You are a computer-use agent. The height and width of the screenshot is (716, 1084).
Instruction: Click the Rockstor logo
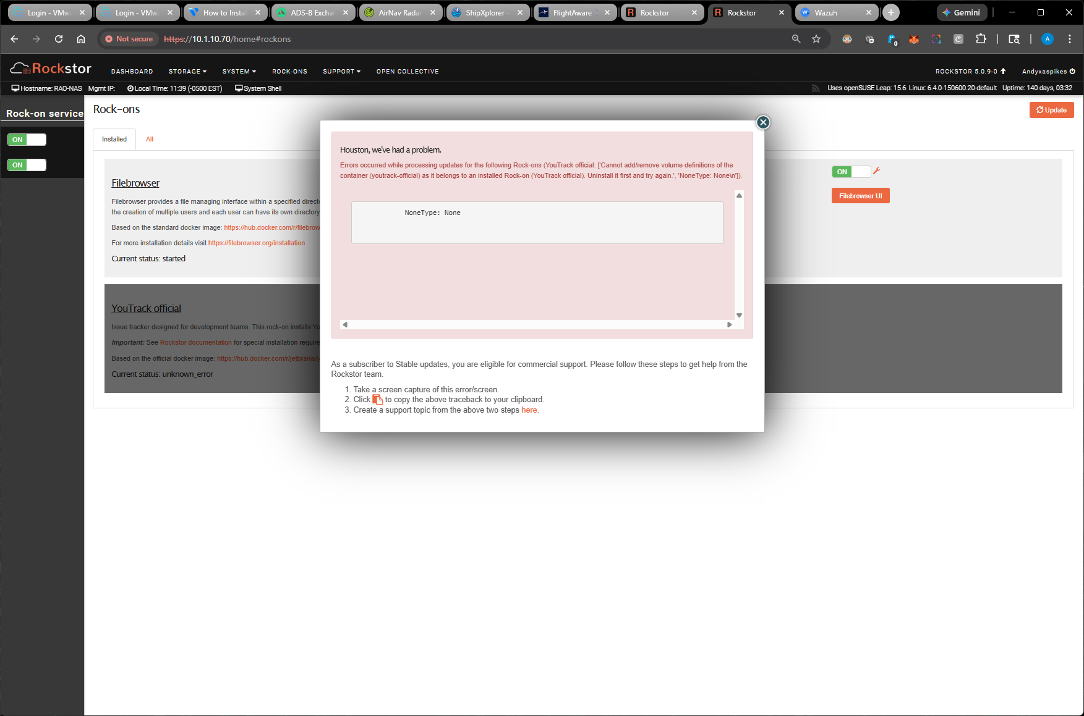[x=51, y=69]
